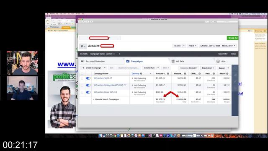The width and height of the screenshot is (268, 151).
Task: Open the Lifetime date range dropdown
Action: pyautogui.click(x=218, y=46)
